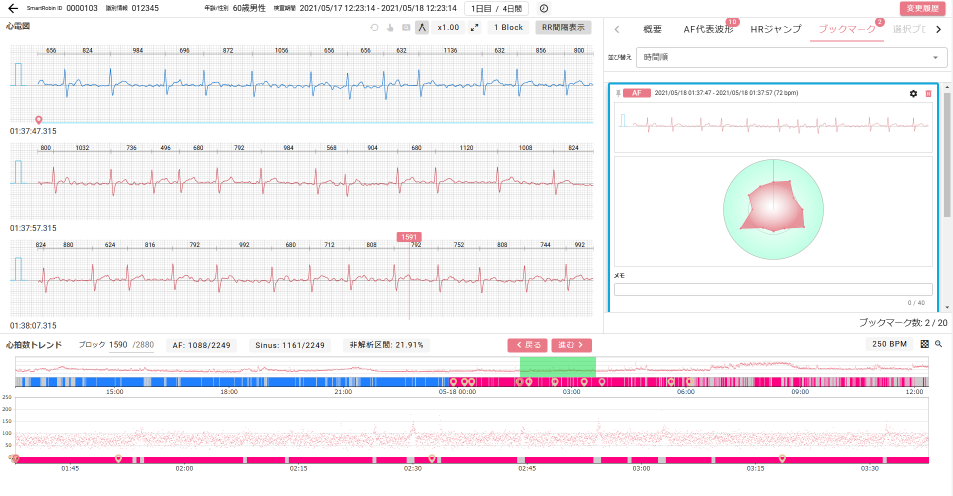Open the x1.00 zoom scale selector

coord(448,27)
